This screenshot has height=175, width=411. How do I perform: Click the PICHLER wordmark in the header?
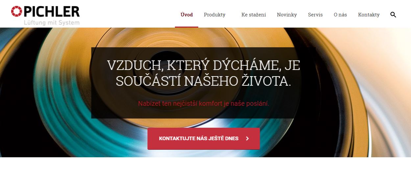point(51,11)
